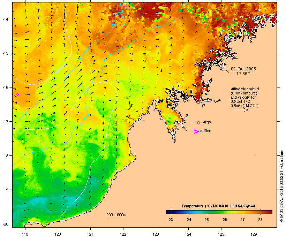Click the 'Altimetric sealevel' caption text
The image size is (286, 237).
click(245, 89)
